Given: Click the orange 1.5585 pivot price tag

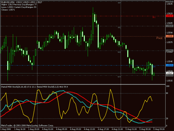Looking at the screenshot, I should 170,36.
